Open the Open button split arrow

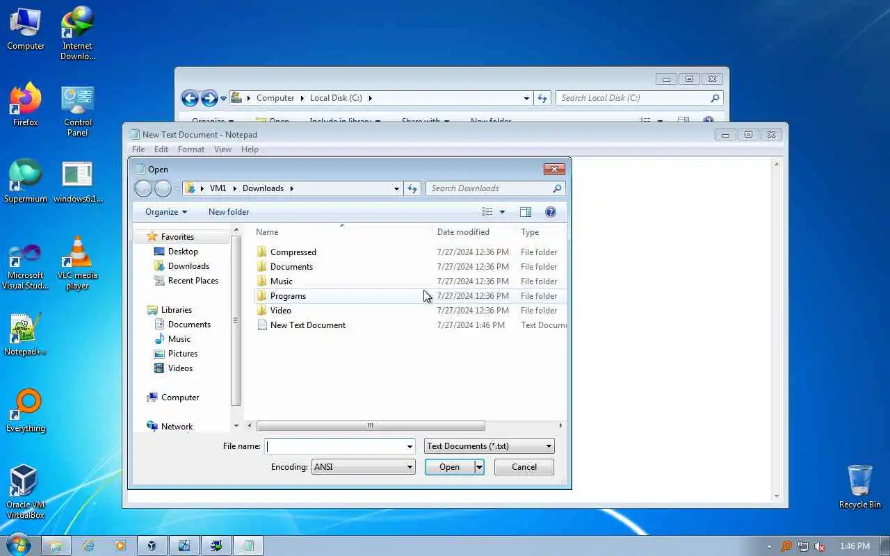479,467
